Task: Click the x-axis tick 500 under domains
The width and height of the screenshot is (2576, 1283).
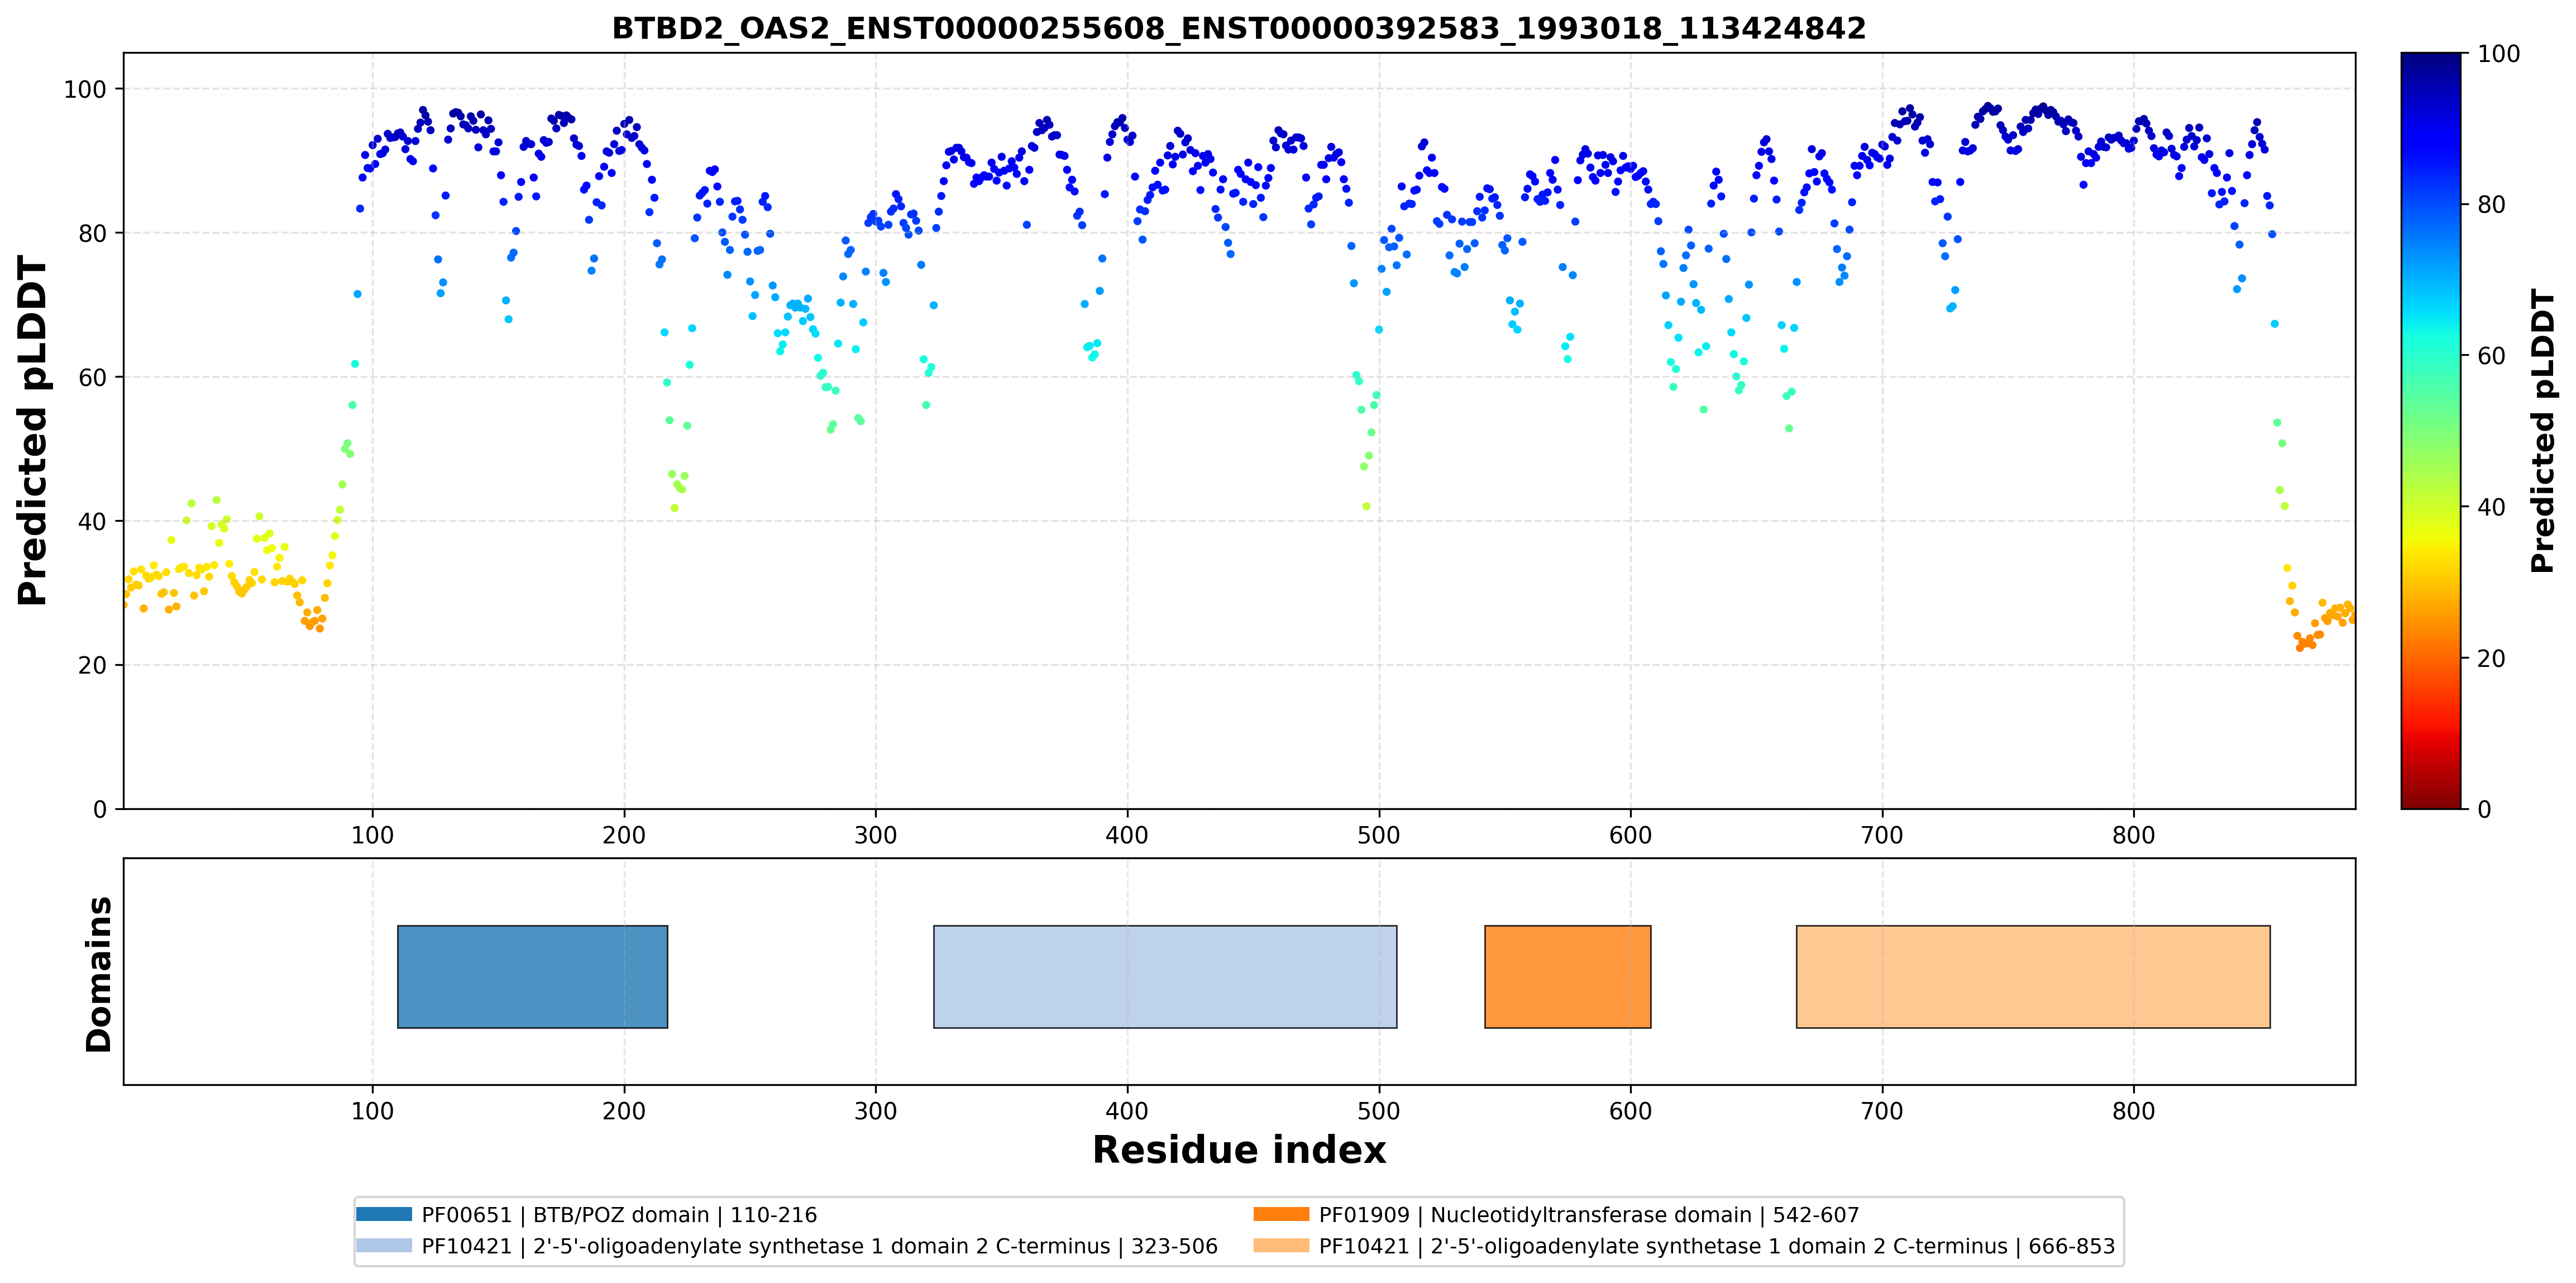Action: pyautogui.click(x=1379, y=1111)
